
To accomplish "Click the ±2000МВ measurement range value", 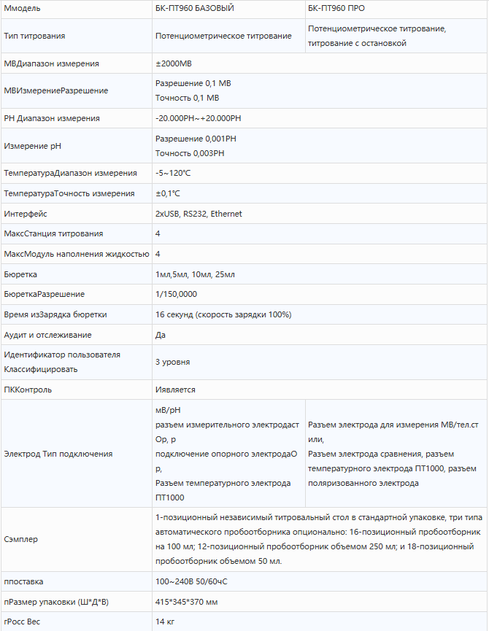I will [173, 63].
